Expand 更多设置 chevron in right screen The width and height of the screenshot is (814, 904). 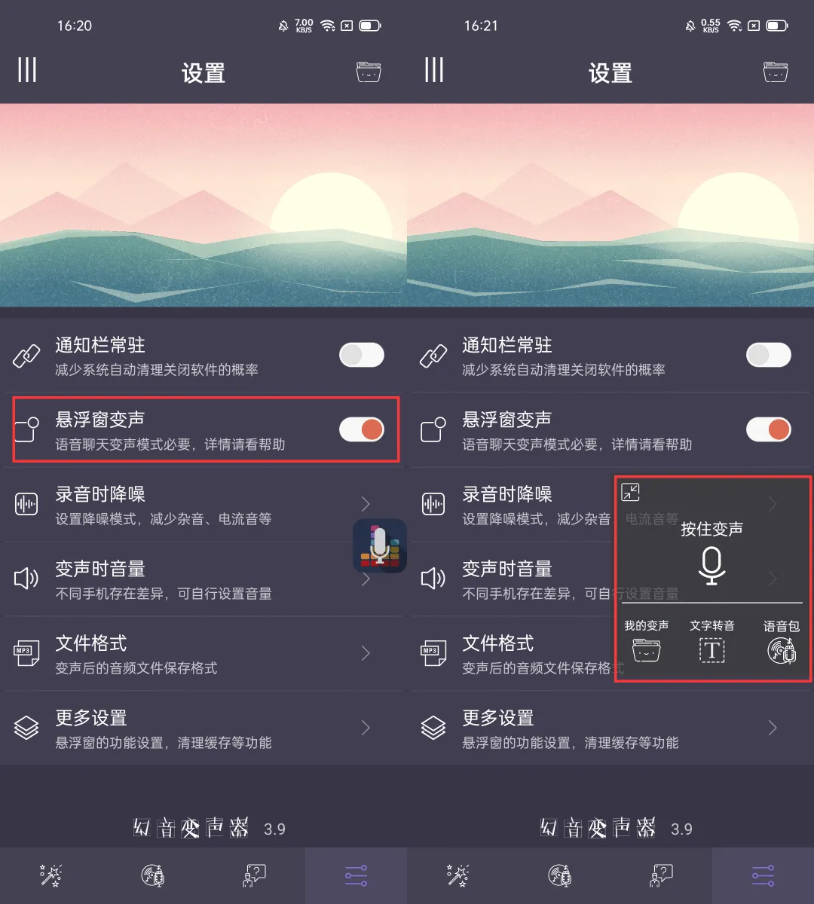(773, 728)
